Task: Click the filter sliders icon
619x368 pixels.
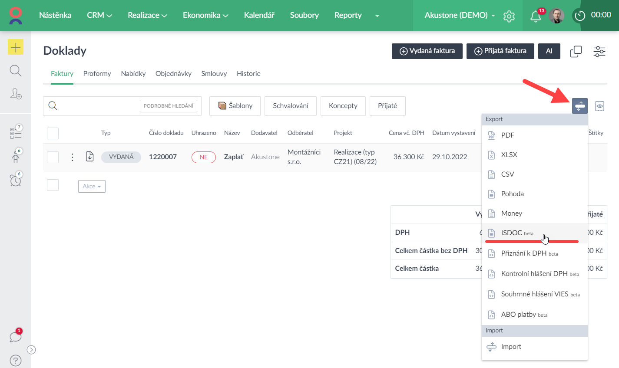Action: [x=599, y=51]
